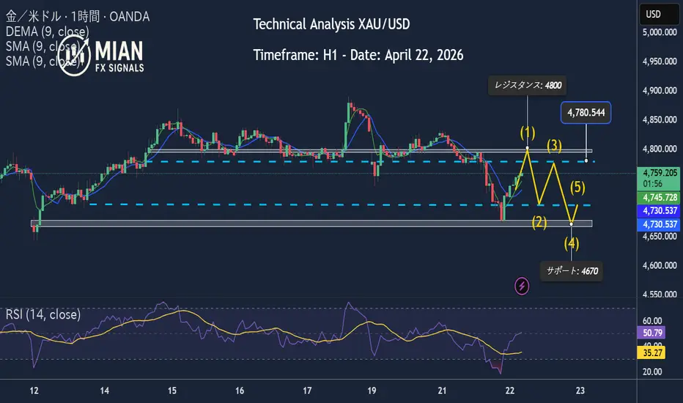683x403 pixels.
Task: Click the wave label (5) on forecast
Action: (577, 188)
